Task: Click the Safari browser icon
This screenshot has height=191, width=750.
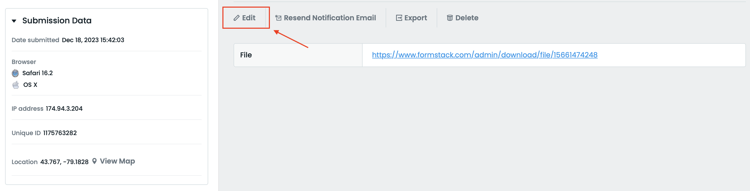Action: coord(15,73)
